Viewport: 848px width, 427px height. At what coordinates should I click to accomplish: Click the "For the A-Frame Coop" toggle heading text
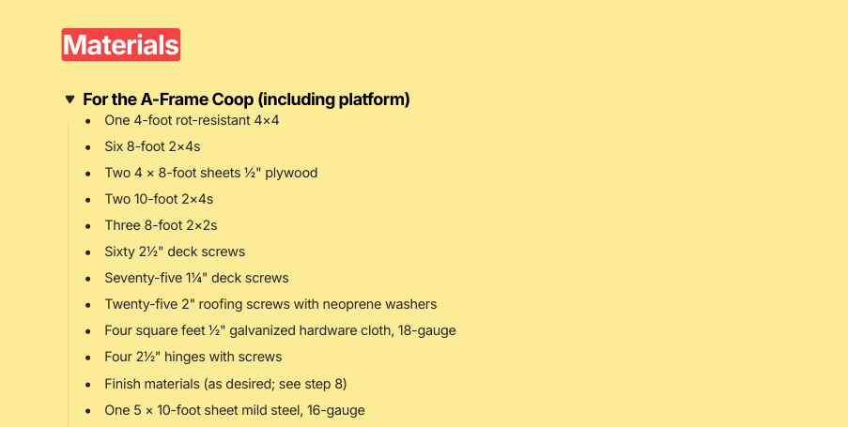coord(246,99)
